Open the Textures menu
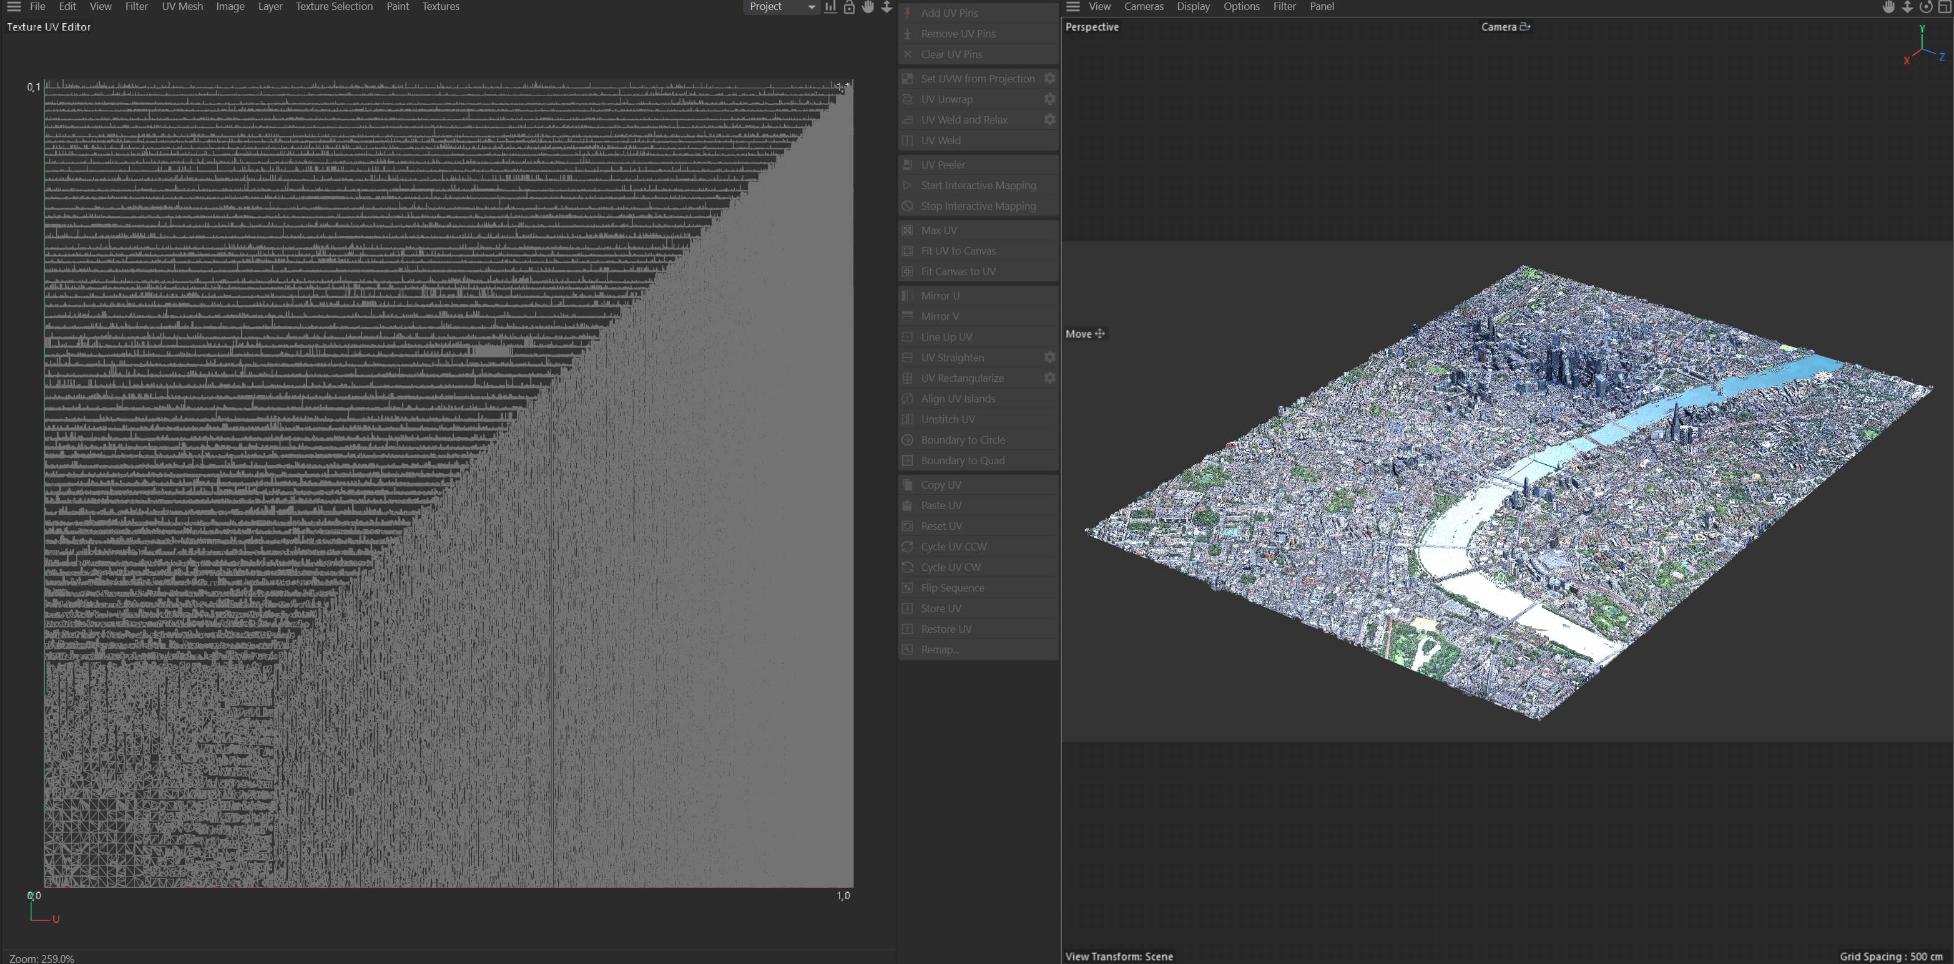Image resolution: width=1954 pixels, height=964 pixels. (x=441, y=7)
